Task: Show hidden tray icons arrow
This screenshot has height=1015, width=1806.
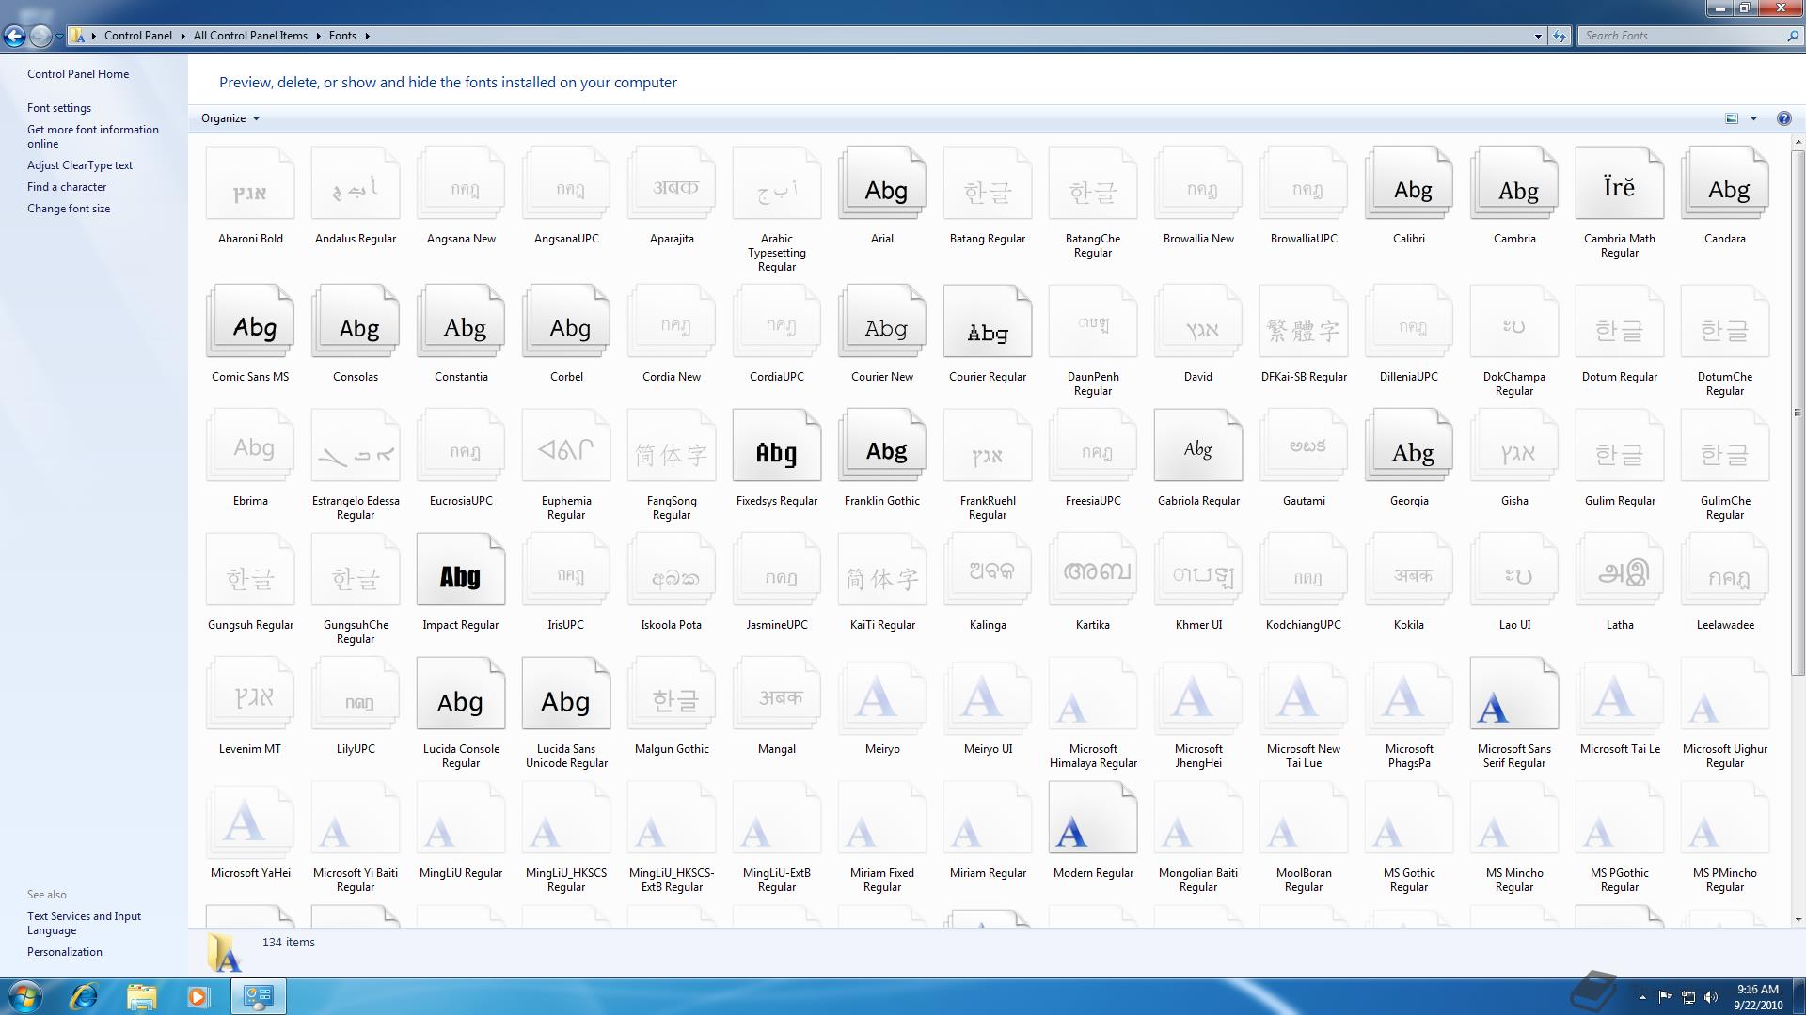Action: 1642,997
